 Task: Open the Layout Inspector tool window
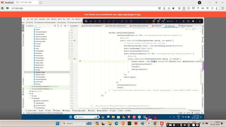tap(195, 110)
